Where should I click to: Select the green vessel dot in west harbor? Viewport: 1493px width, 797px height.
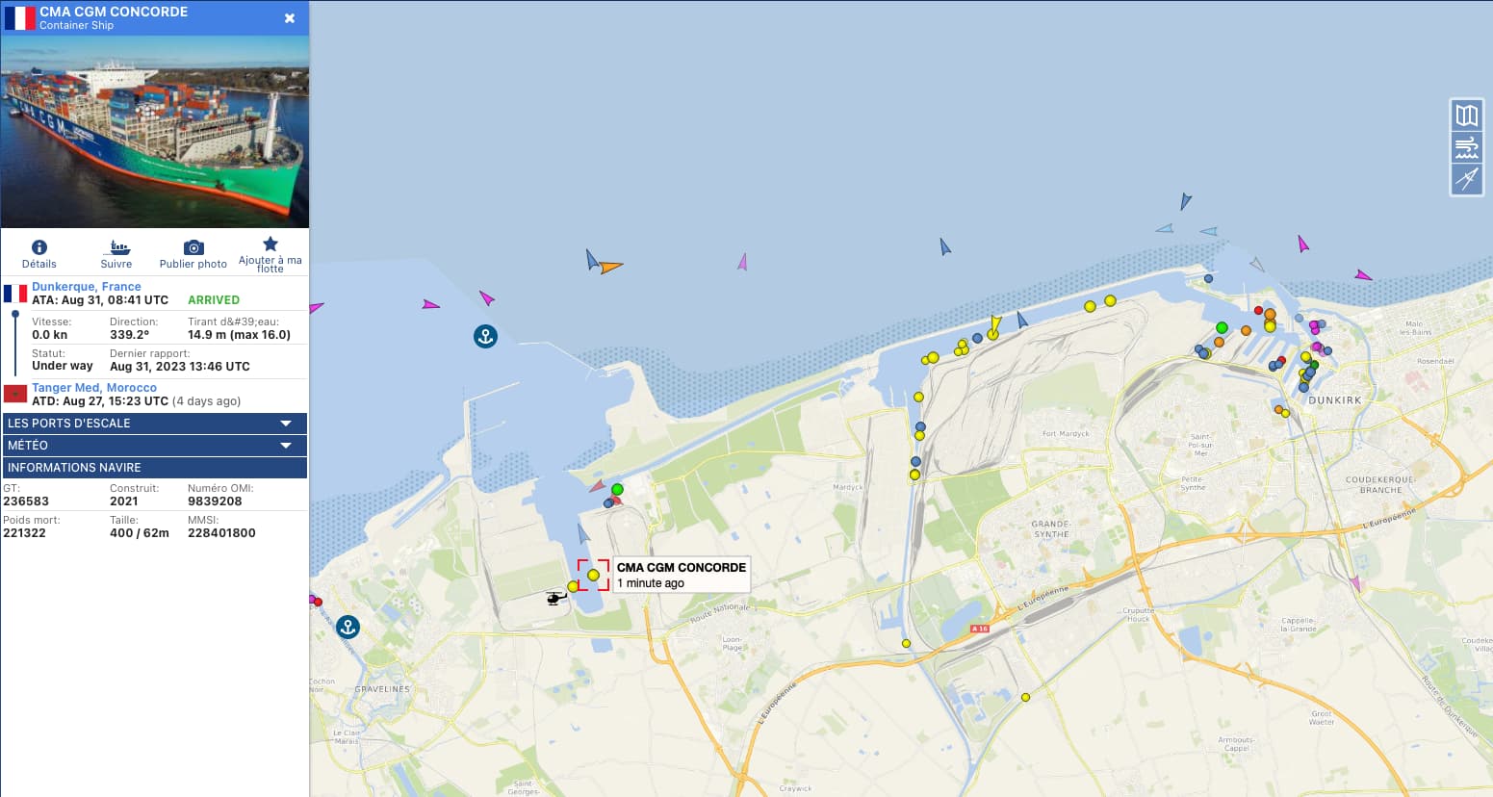pyautogui.click(x=617, y=490)
